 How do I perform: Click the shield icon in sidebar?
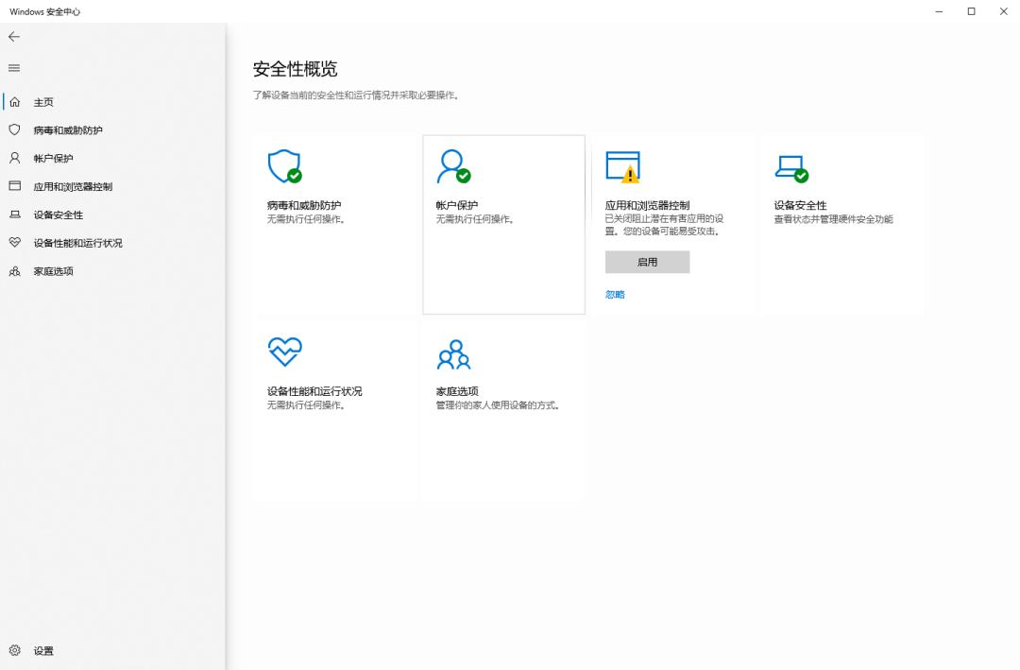14,130
